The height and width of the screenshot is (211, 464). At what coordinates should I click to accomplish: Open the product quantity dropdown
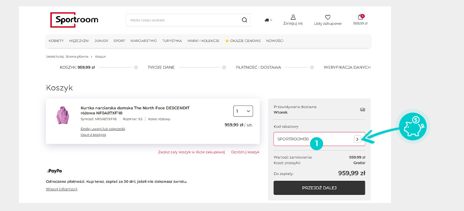(243, 111)
